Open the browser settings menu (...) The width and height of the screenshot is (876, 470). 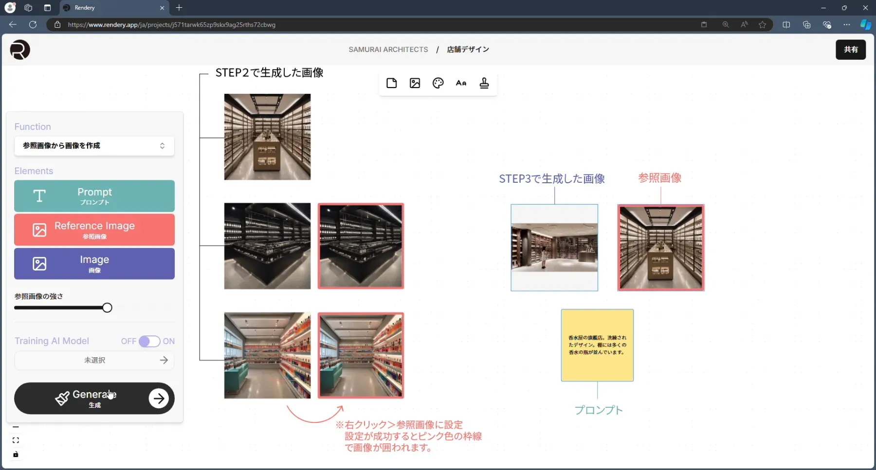click(847, 25)
